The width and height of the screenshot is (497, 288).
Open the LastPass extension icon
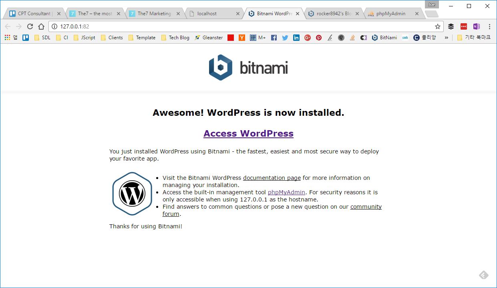click(x=464, y=26)
